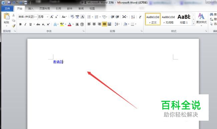This screenshot has height=129, width=217.
Task: Click the Line Spacing icon
Action: 117,24
